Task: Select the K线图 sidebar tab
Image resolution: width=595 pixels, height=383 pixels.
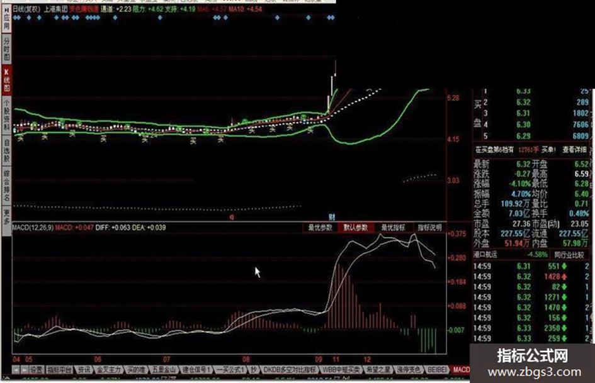Action: (6, 80)
